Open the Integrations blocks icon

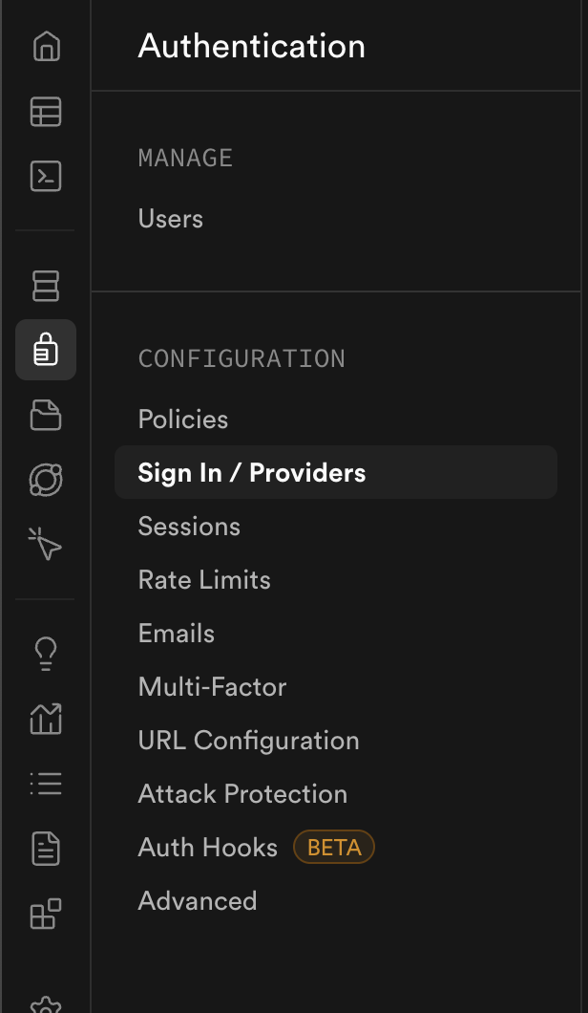click(x=46, y=914)
